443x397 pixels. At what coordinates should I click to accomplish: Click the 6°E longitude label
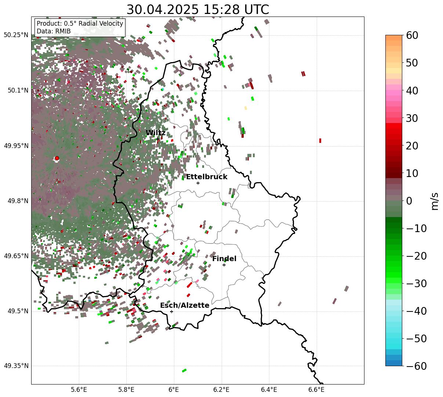pyautogui.click(x=174, y=390)
